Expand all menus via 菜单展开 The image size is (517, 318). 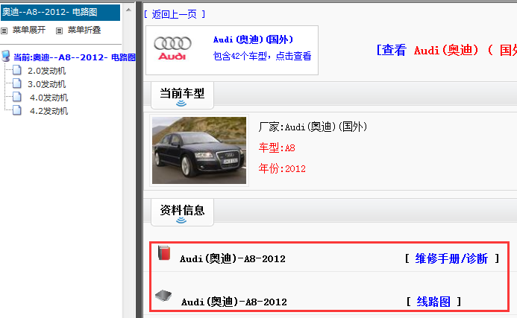pos(29,30)
